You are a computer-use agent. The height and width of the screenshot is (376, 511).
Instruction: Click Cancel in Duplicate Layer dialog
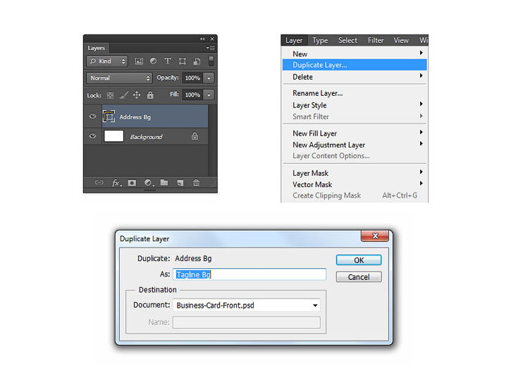pos(359,277)
